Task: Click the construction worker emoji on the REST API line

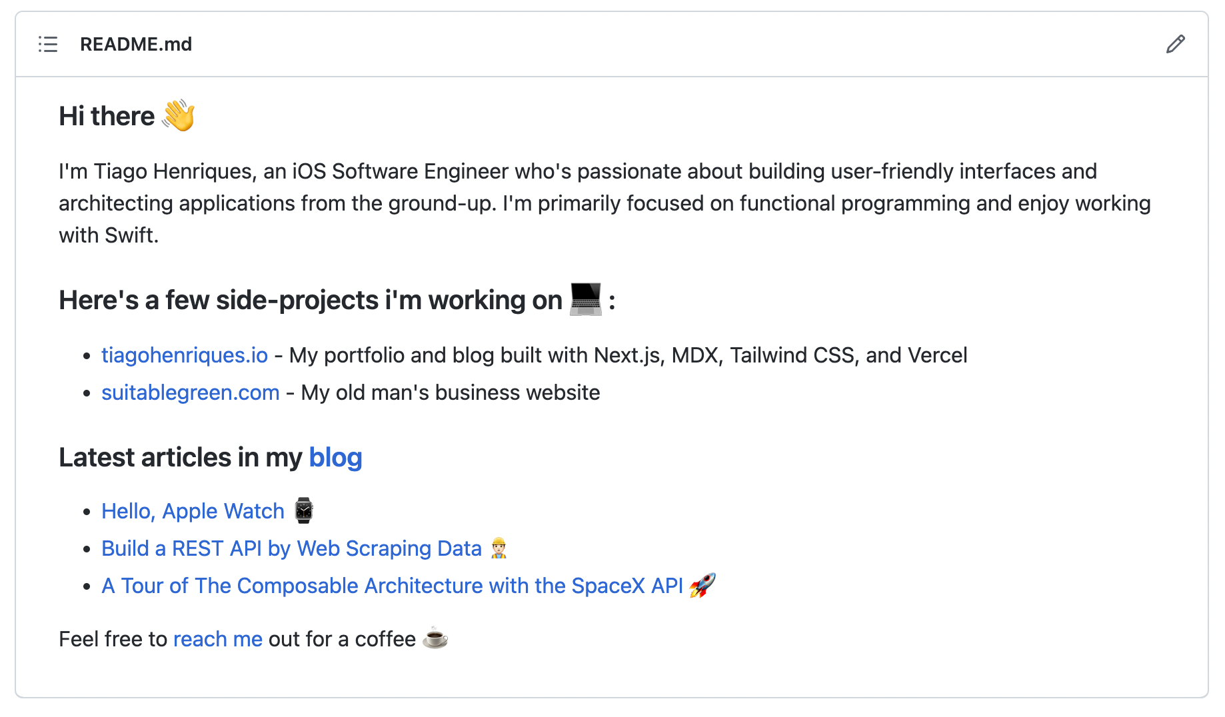Action: point(499,548)
